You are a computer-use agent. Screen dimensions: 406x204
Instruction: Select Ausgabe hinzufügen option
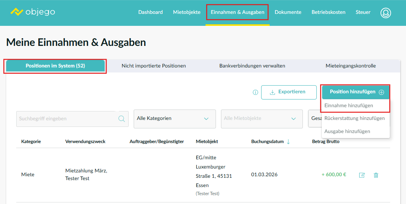point(347,132)
